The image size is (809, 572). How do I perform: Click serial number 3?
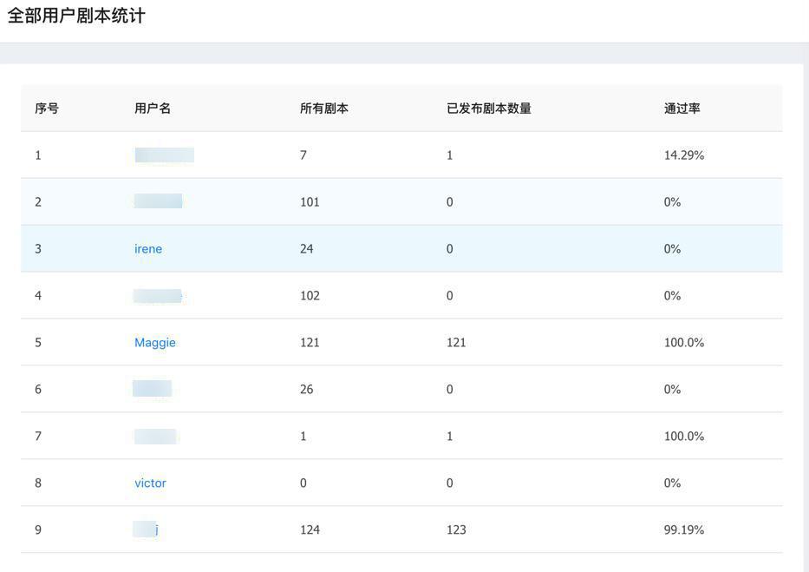click(x=38, y=249)
